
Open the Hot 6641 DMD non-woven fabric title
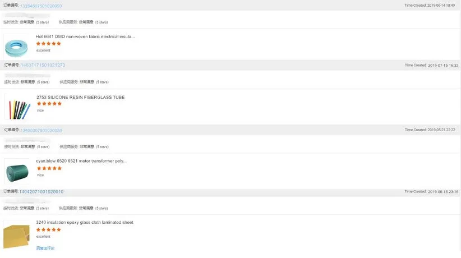click(85, 36)
